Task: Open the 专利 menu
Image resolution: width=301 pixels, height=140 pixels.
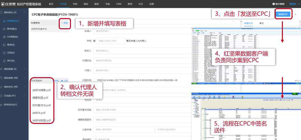Action: [x=75, y=4]
